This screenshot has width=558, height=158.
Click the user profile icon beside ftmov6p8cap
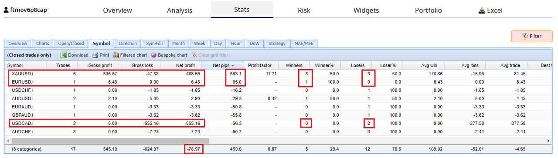pyautogui.click(x=6, y=10)
